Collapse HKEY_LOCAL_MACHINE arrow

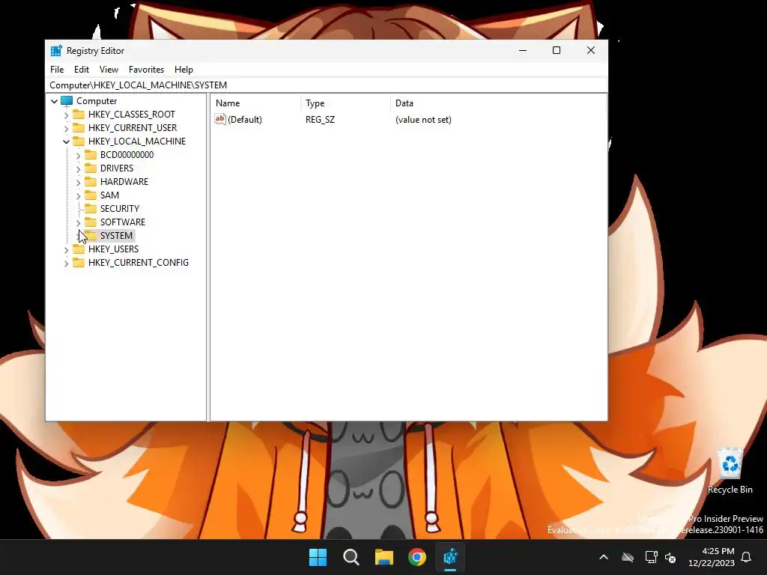pos(66,142)
